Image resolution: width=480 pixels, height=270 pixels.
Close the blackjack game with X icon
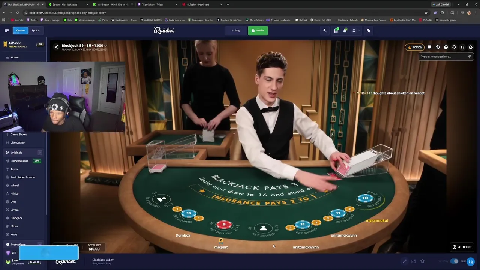(x=56, y=47)
